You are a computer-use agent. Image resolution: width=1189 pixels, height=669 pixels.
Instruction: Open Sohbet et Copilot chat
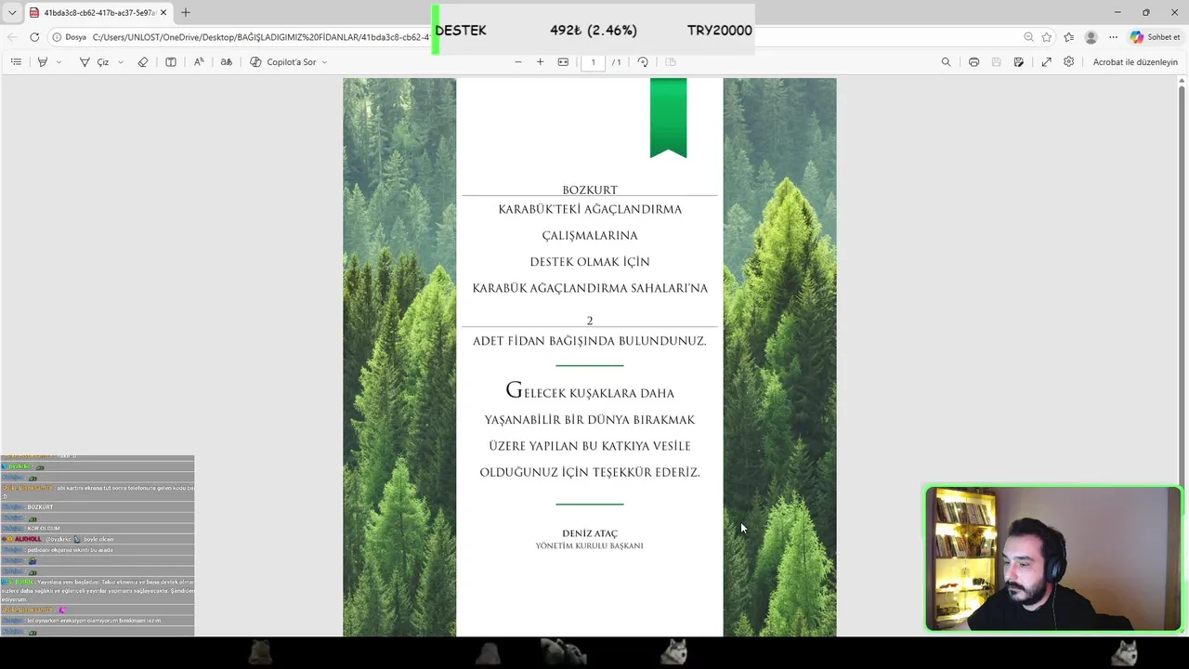1156,37
